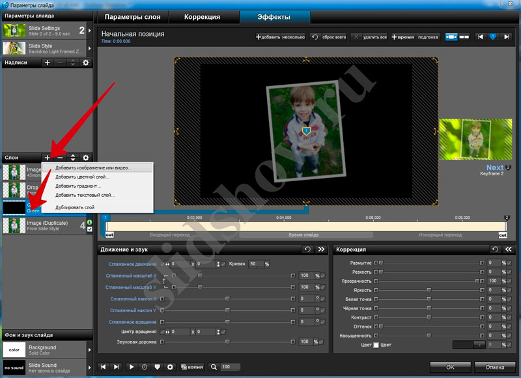Open Надписи panel gear settings
Viewport: 521px width, 378px height.
click(86, 63)
